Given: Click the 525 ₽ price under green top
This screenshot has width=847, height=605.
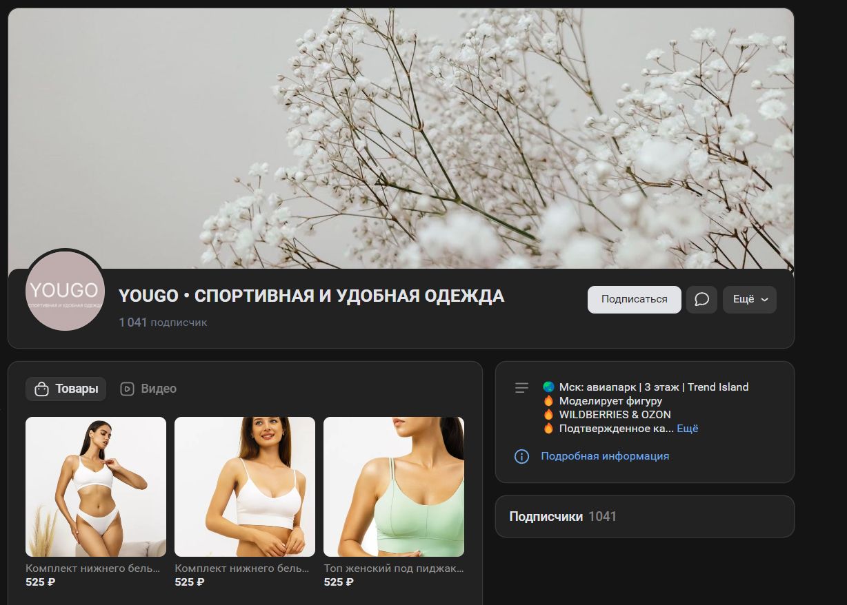Looking at the screenshot, I should click(339, 582).
